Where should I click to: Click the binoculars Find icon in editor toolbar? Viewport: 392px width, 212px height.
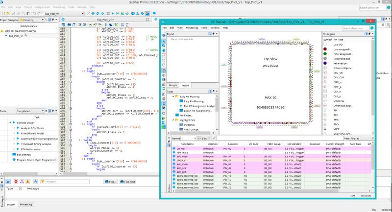point(69,24)
